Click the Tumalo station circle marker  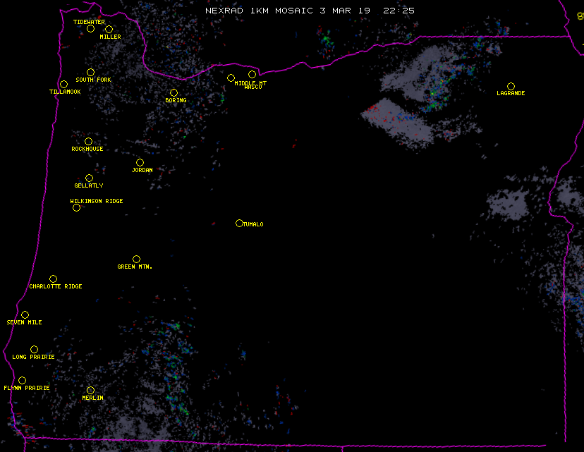tap(239, 223)
